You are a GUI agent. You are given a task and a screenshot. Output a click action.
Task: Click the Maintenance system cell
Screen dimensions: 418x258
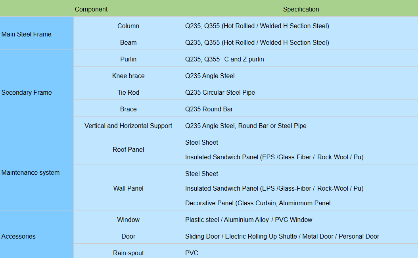[x=31, y=172]
